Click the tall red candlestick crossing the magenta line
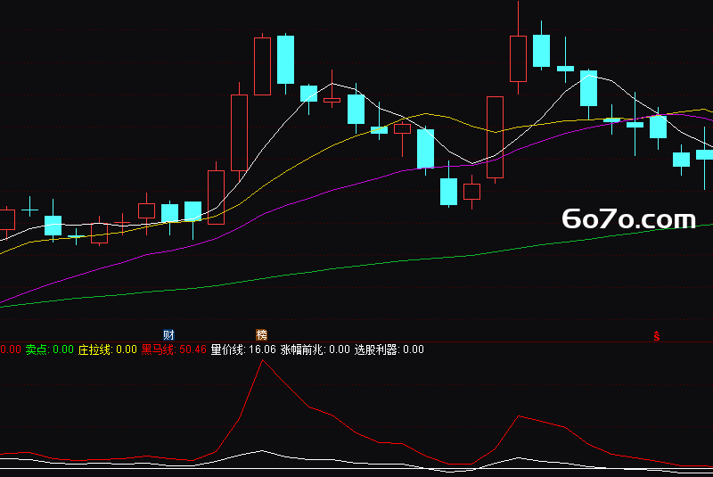Screen dimensions: 713x477 (x=496, y=137)
